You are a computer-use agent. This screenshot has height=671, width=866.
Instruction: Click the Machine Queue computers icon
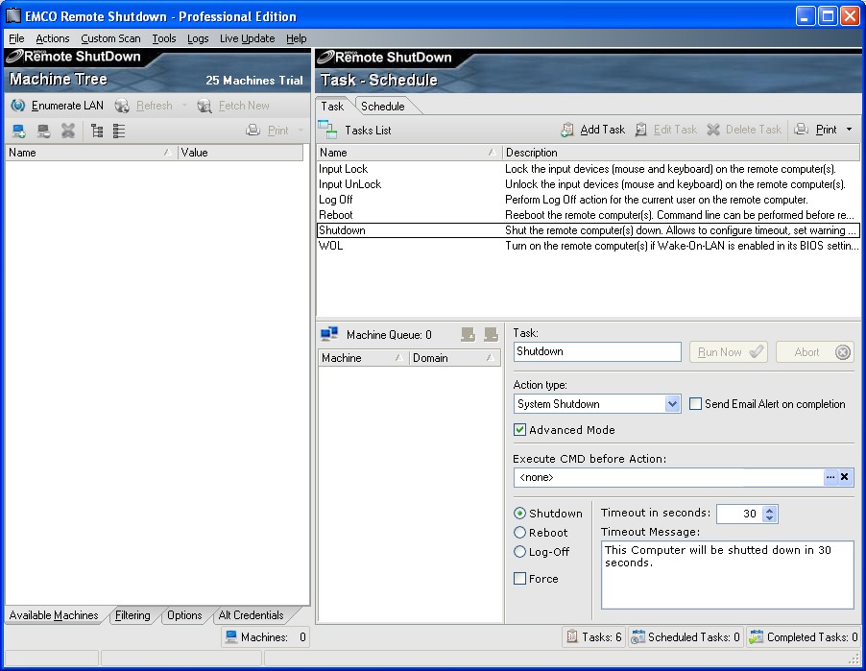(329, 333)
